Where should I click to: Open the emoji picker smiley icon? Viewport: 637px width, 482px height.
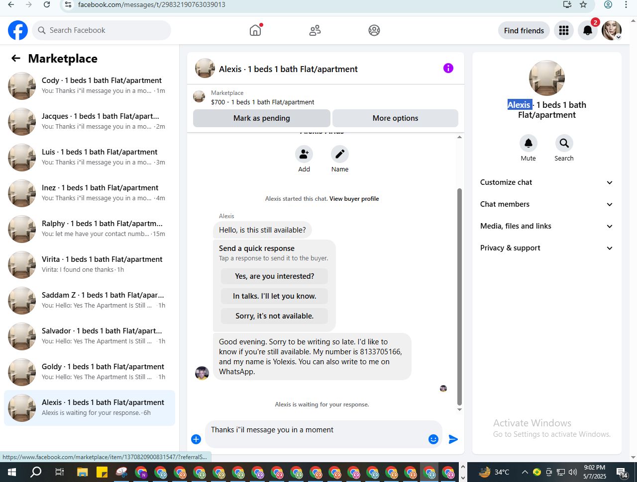pyautogui.click(x=433, y=439)
